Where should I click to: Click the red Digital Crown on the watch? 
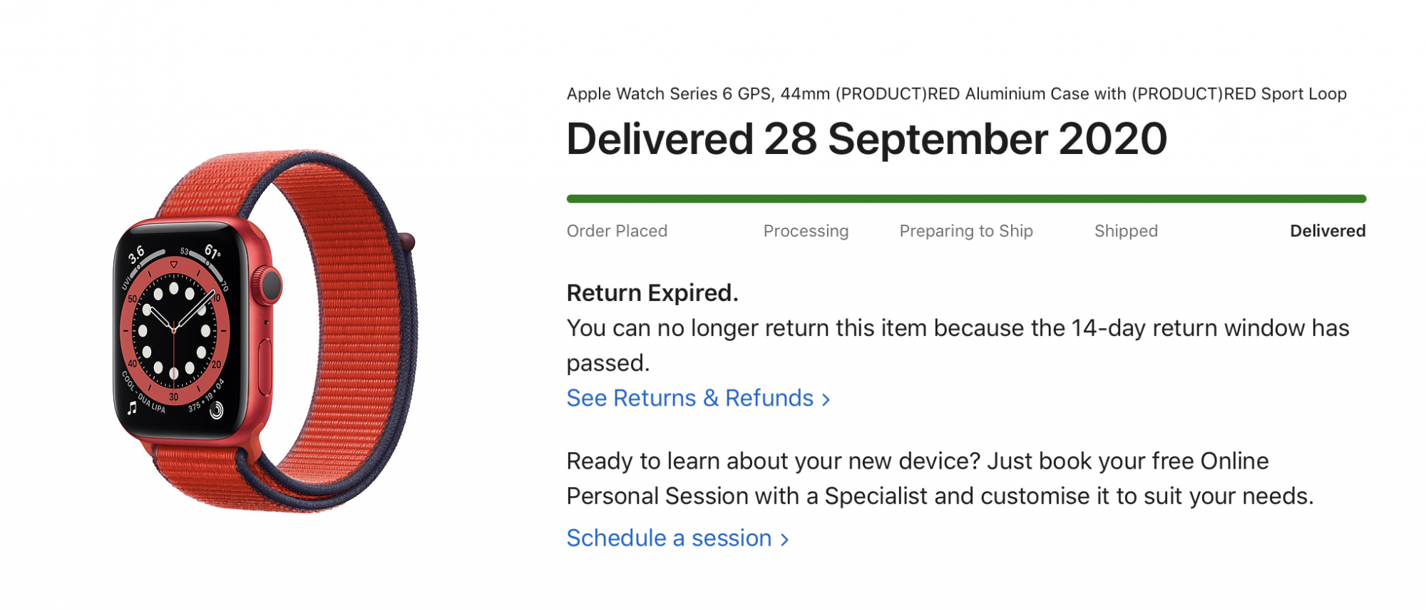pos(271,285)
